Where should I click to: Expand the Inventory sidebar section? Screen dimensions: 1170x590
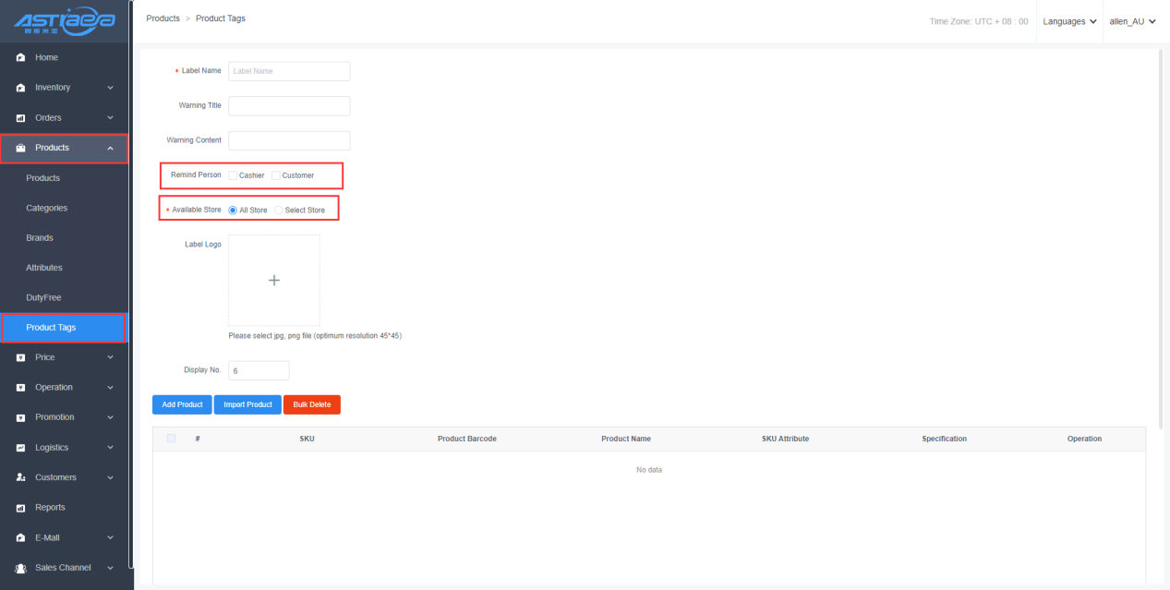(x=65, y=88)
